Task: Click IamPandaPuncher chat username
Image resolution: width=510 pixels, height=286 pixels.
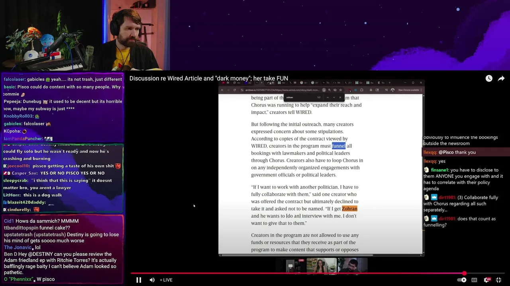Action: tap(23, 139)
